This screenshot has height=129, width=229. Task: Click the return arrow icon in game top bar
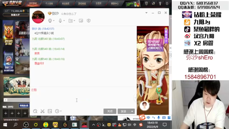click(x=153, y=3)
